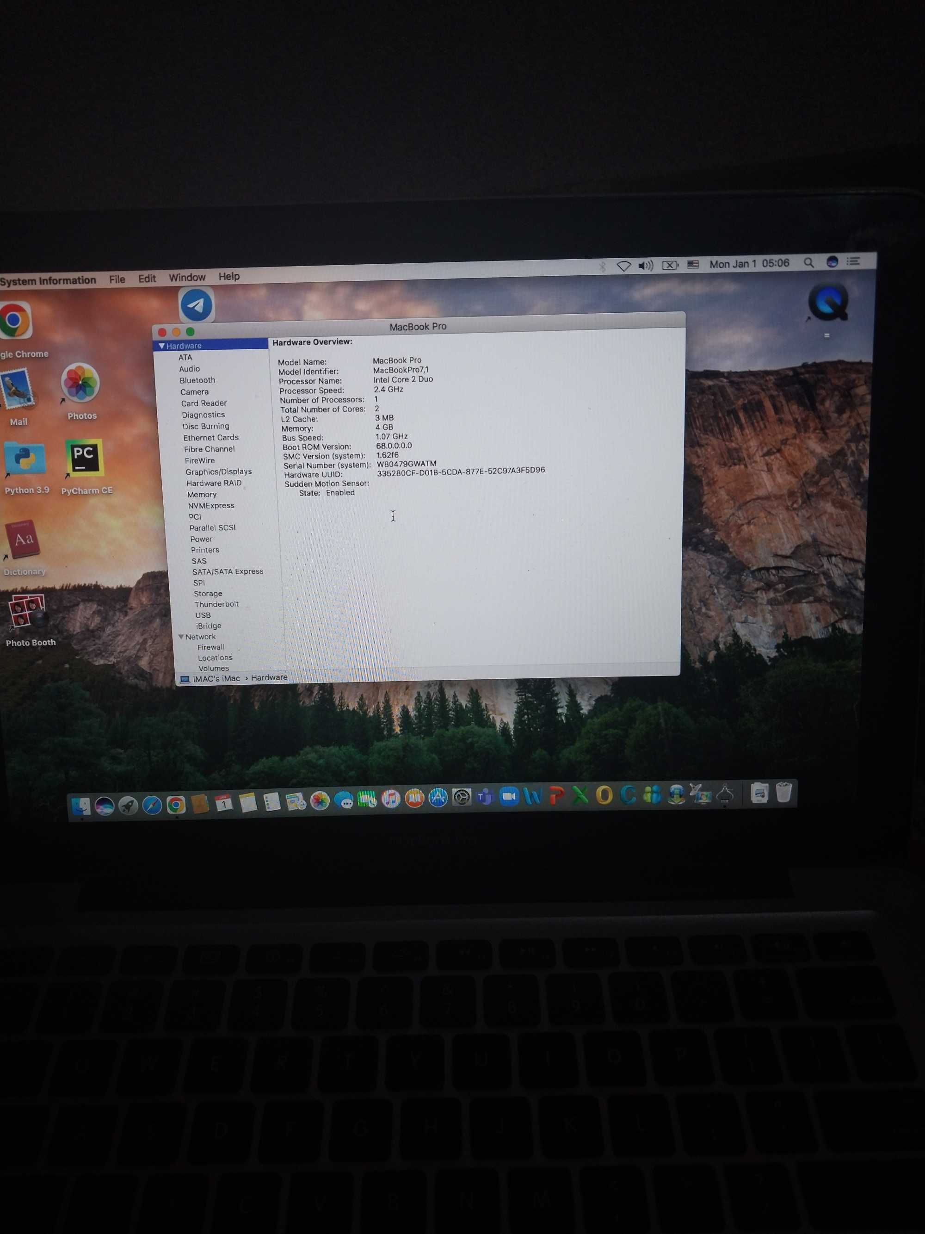The width and height of the screenshot is (925, 1234).
Task: Open the green X Excel icon in Dock
Action: [x=580, y=795]
